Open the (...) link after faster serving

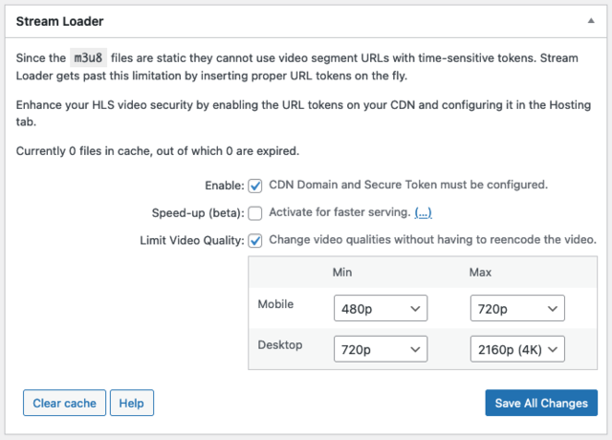423,212
